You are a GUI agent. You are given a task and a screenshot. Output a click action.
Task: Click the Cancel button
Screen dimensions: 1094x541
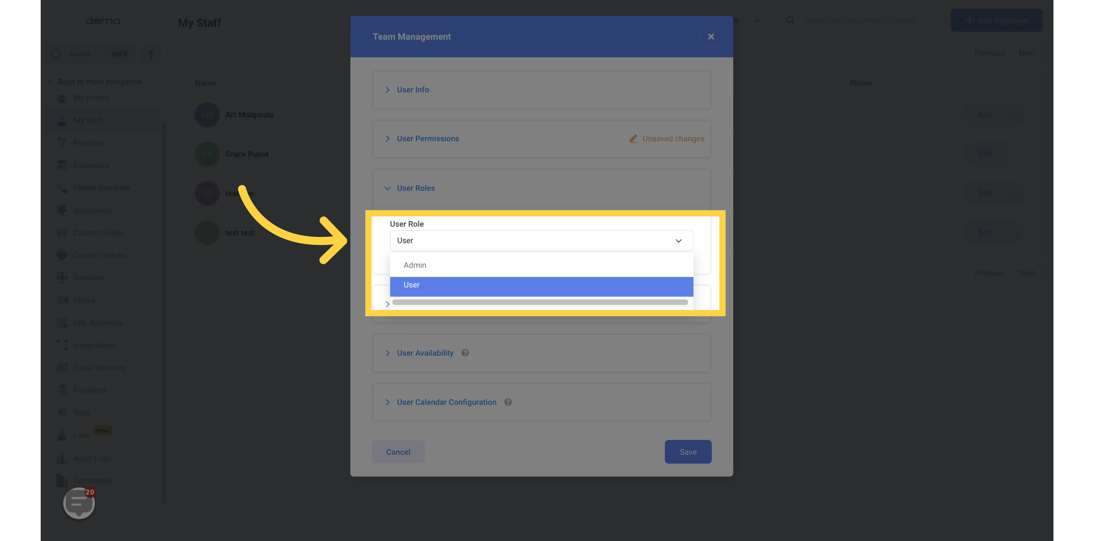[x=398, y=452]
